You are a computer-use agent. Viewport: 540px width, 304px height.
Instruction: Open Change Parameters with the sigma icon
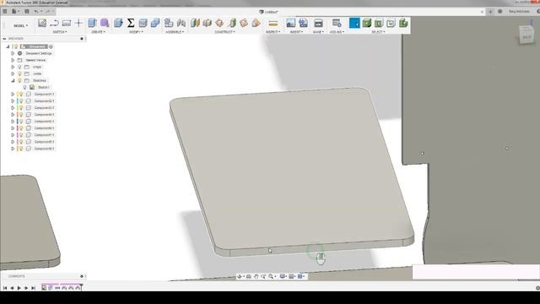pos(131,23)
